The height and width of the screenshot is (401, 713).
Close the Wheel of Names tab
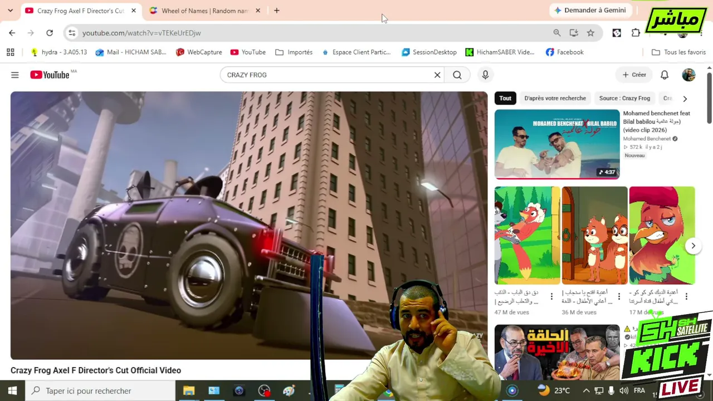click(258, 11)
